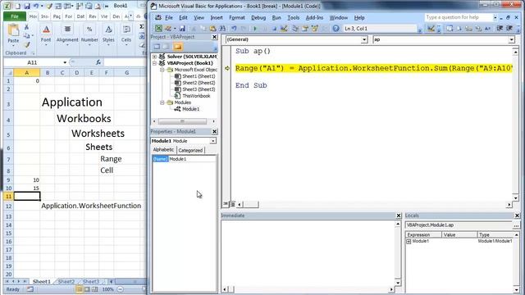Click Page Layout view icon in Excel status bar

point(87,289)
